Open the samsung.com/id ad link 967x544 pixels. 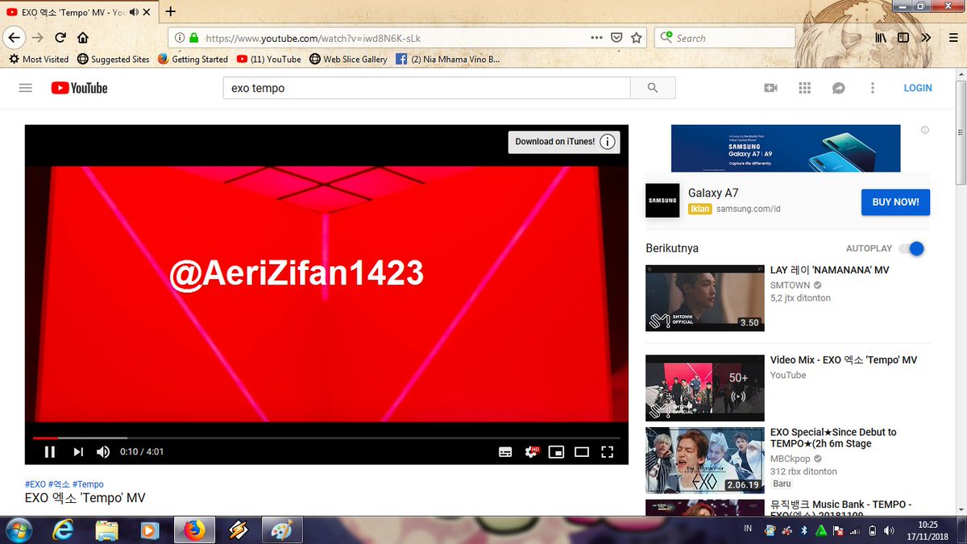[748, 209]
